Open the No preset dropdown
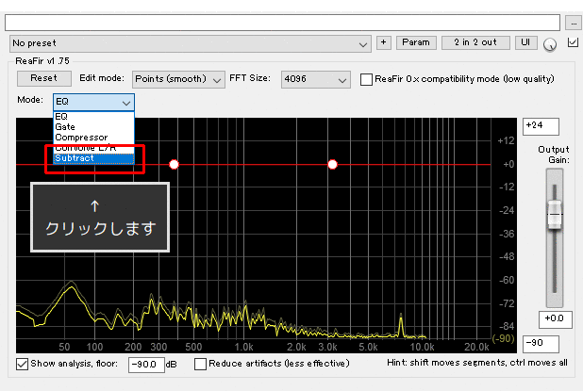Viewport: 583px width, 391px height. (191, 43)
